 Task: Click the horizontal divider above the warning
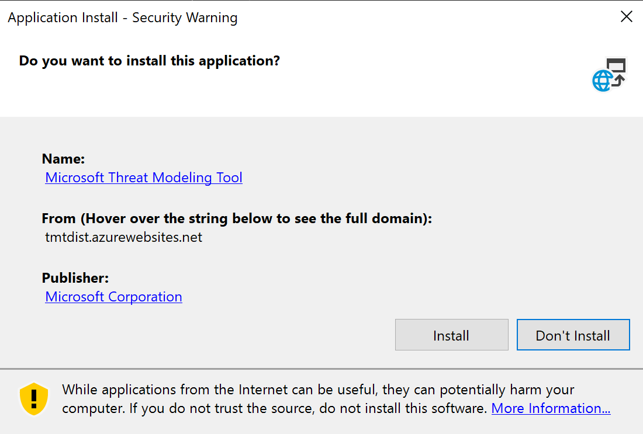click(321, 369)
